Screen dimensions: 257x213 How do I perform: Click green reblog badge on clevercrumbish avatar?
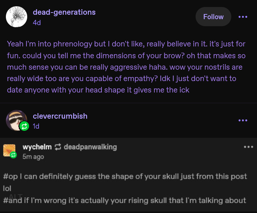[24, 126]
